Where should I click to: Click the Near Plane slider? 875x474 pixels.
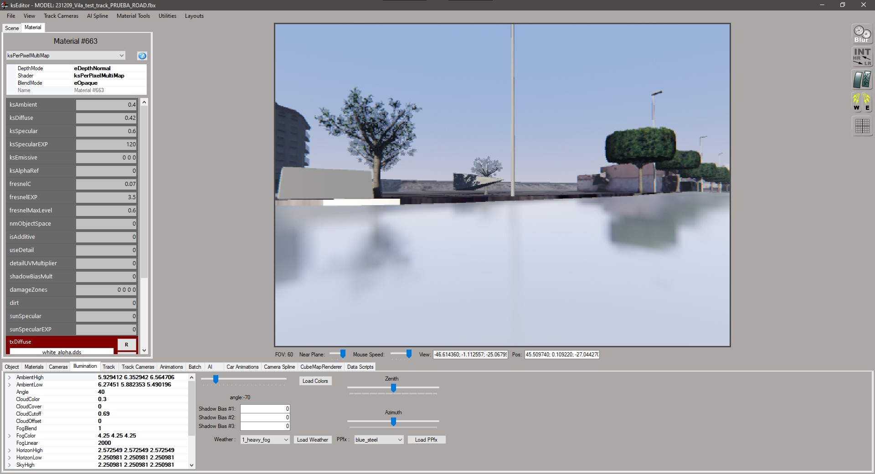pos(338,354)
